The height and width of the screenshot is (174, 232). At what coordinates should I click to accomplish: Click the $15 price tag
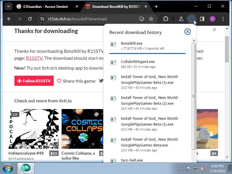tap(54, 153)
